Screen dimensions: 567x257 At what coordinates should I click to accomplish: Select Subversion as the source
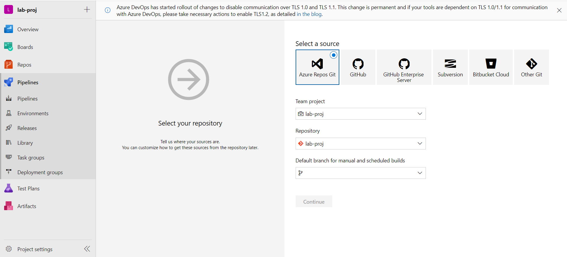450,67
